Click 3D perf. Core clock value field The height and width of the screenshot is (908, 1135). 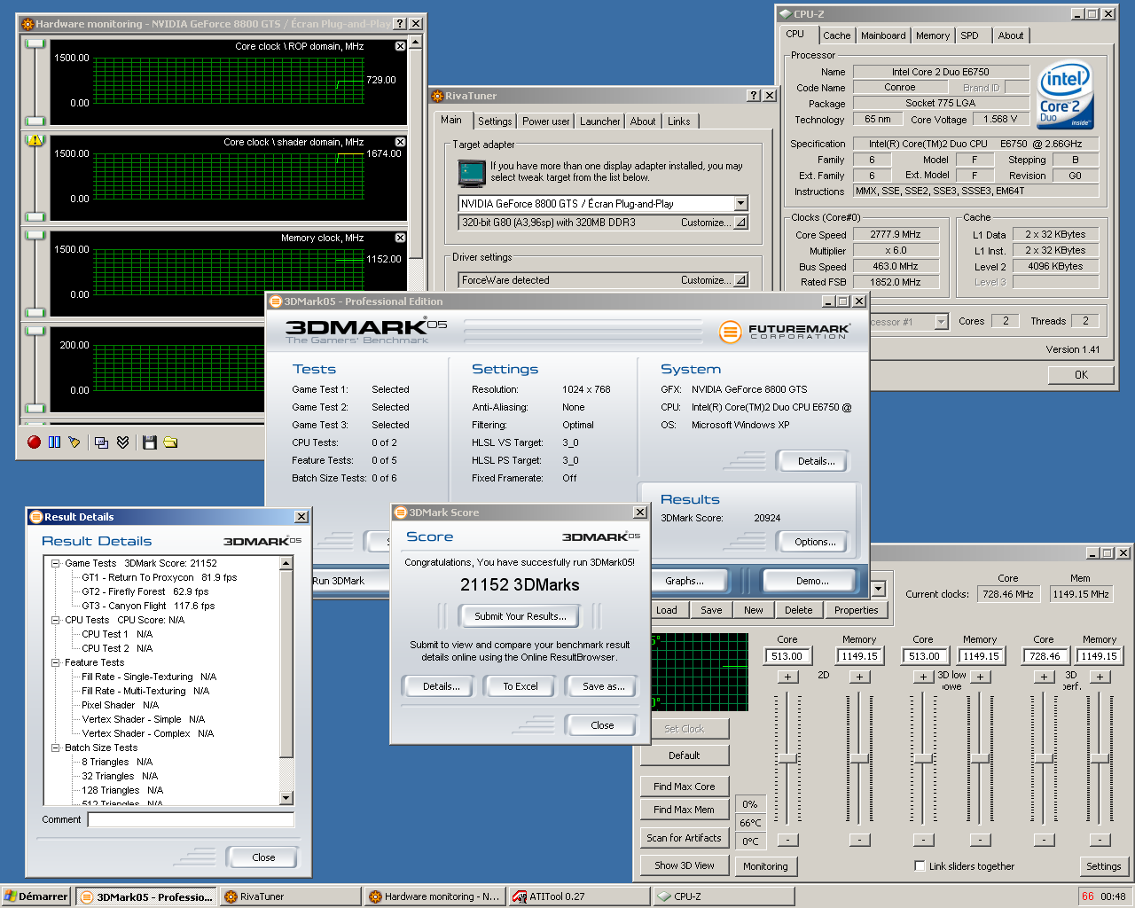(x=1044, y=656)
